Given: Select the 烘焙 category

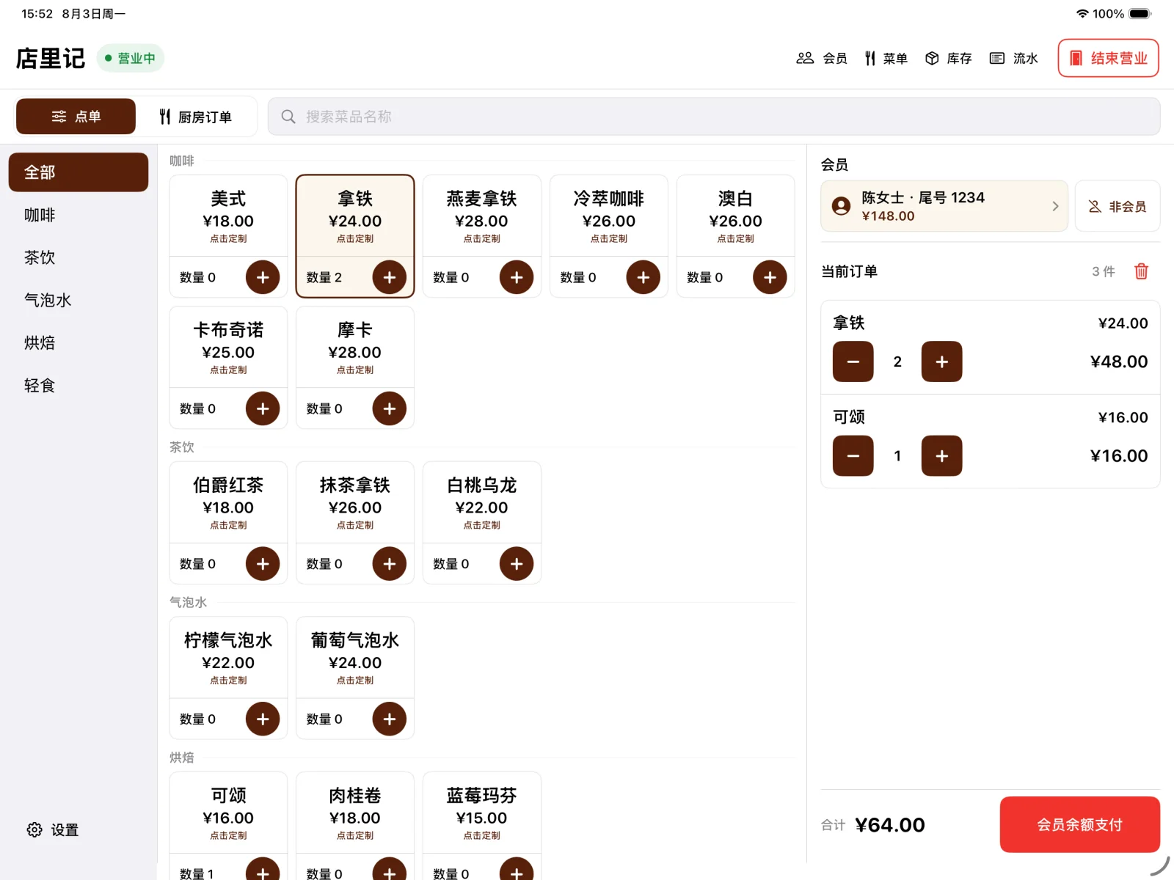Looking at the screenshot, I should [x=79, y=342].
